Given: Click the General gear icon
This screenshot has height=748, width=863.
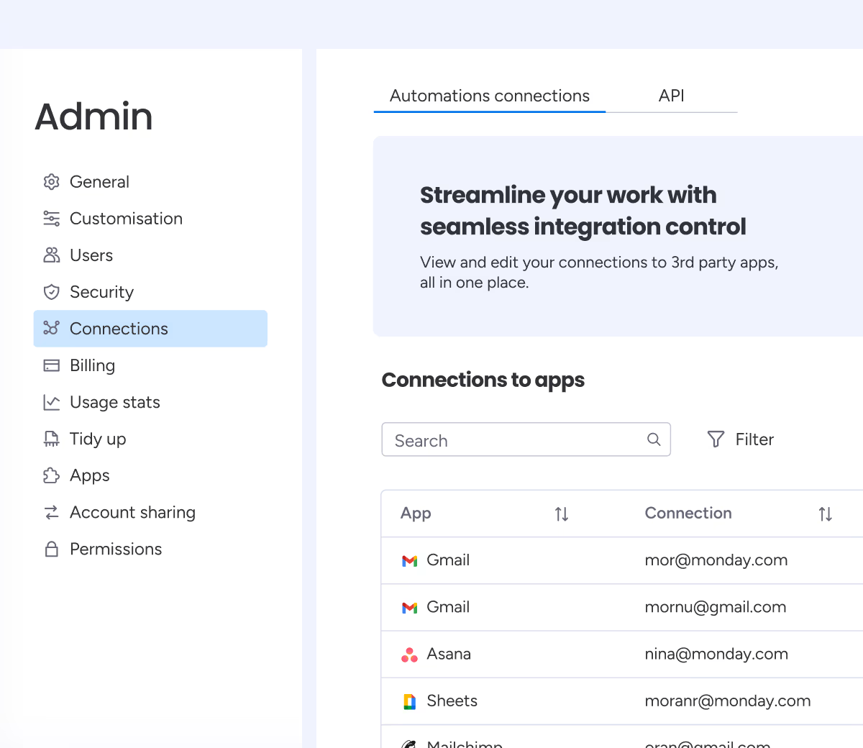Looking at the screenshot, I should (51, 182).
